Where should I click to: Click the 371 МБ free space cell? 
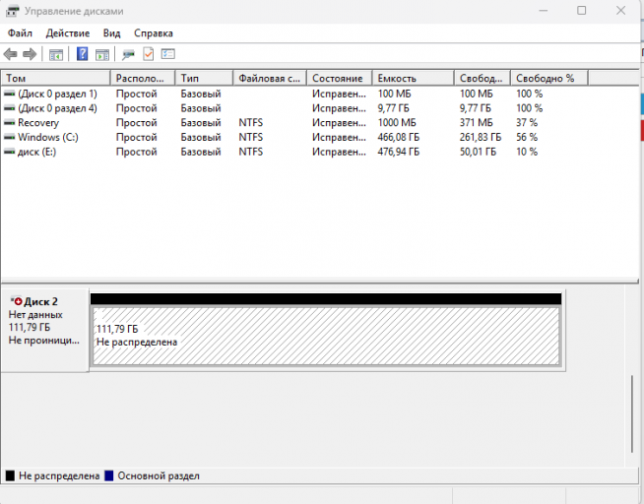pyautogui.click(x=476, y=123)
